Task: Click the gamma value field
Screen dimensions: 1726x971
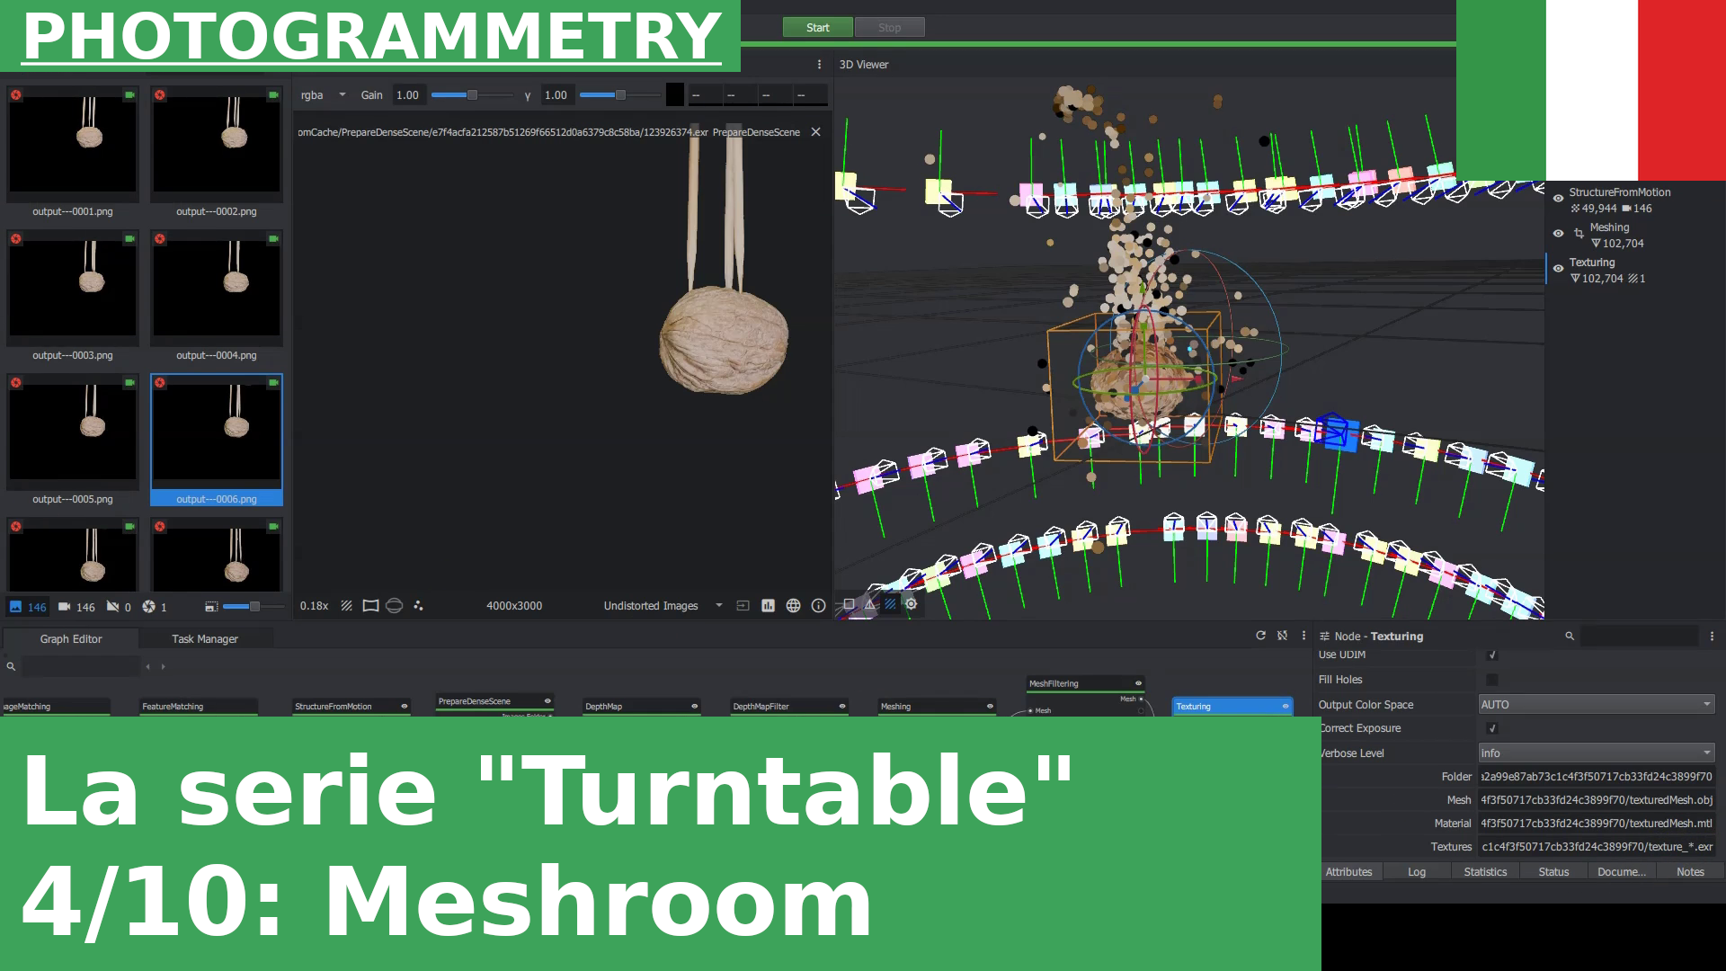Action: pyautogui.click(x=556, y=95)
